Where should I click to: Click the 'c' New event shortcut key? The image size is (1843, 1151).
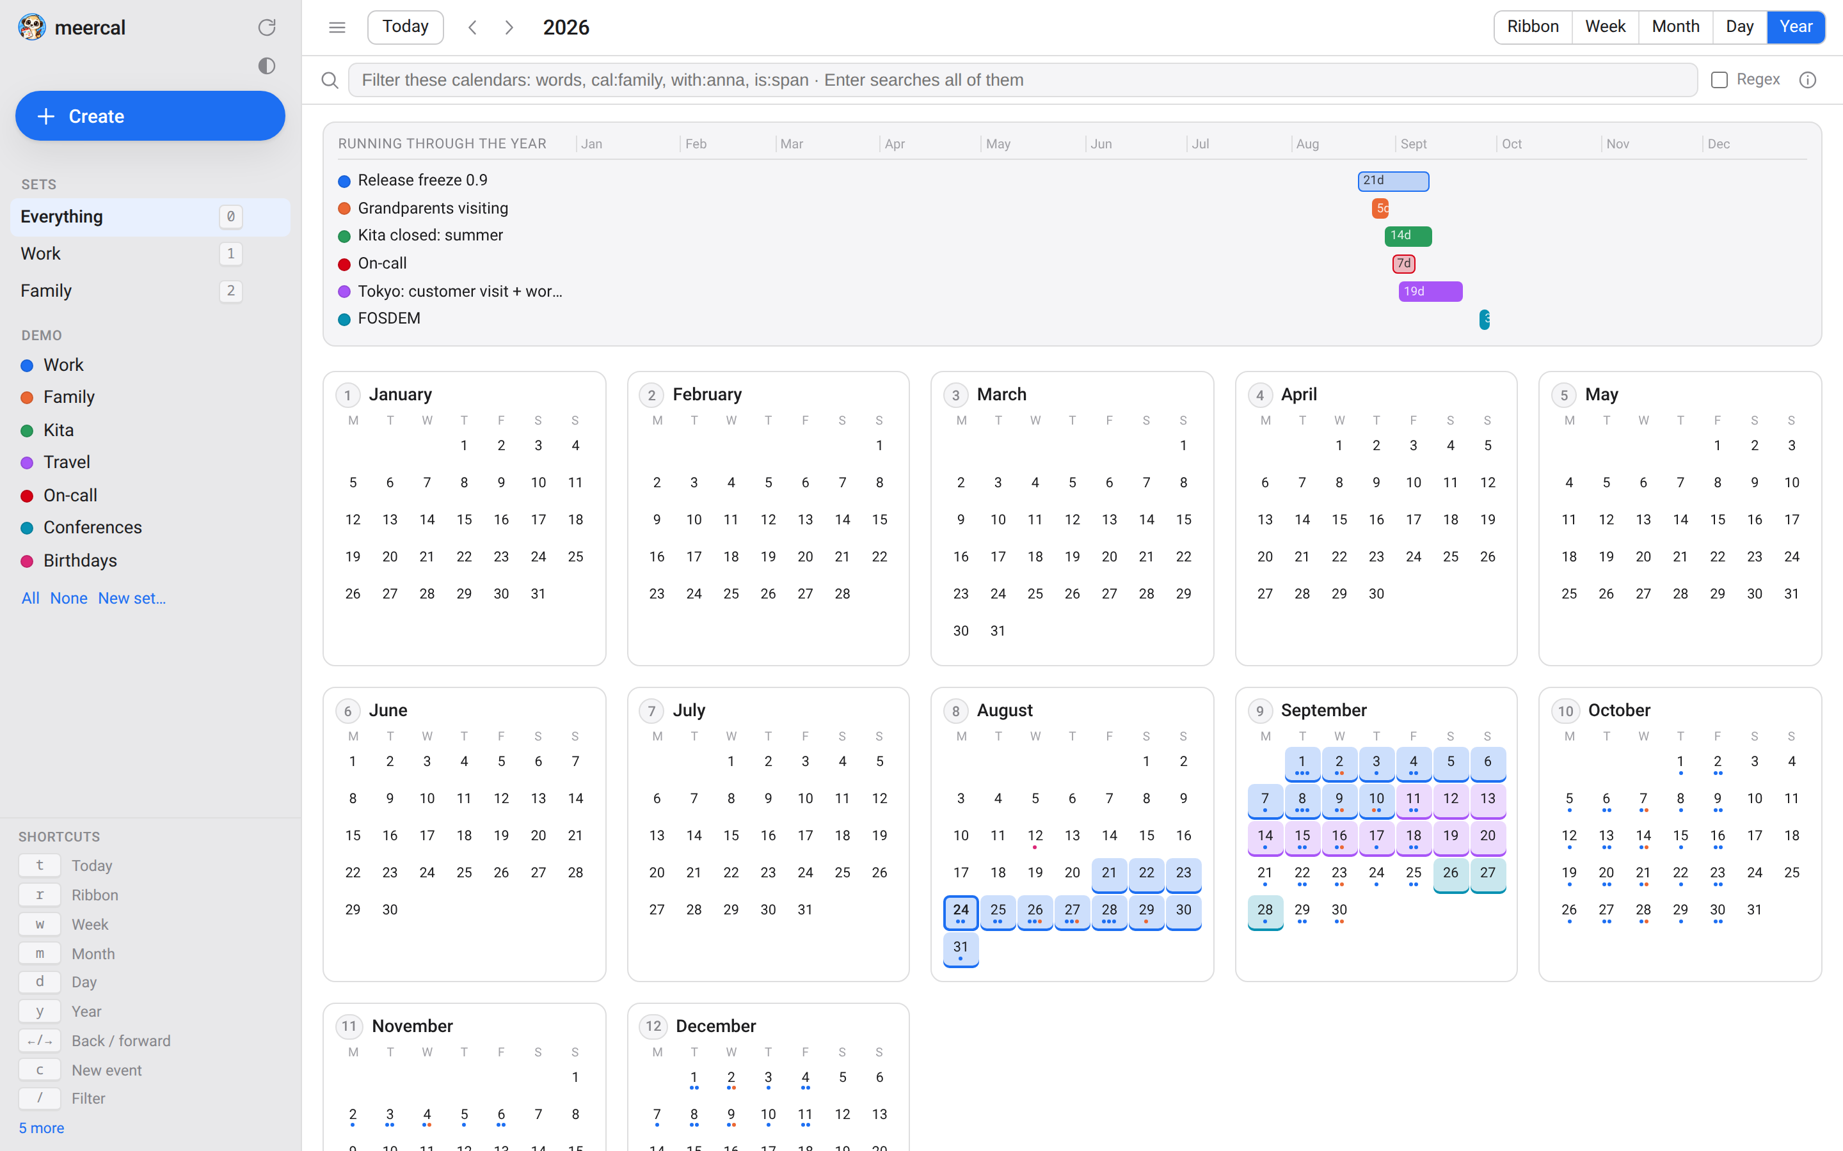[x=40, y=1070]
